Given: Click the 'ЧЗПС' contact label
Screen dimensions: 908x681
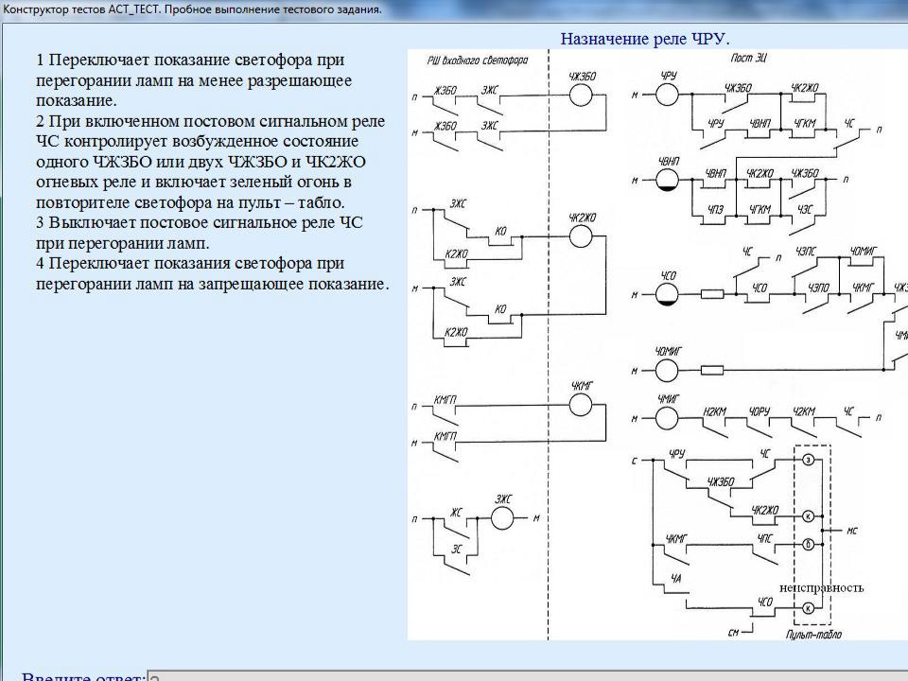Looking at the screenshot, I should [805, 252].
